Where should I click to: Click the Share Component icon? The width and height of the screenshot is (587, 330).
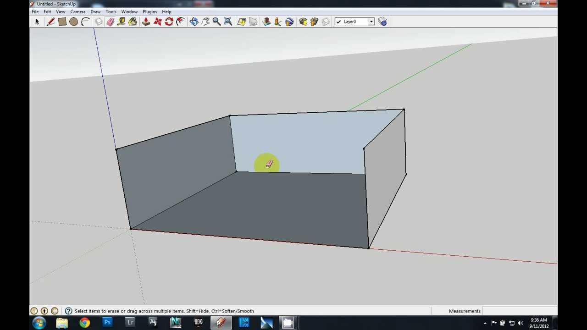tap(326, 22)
